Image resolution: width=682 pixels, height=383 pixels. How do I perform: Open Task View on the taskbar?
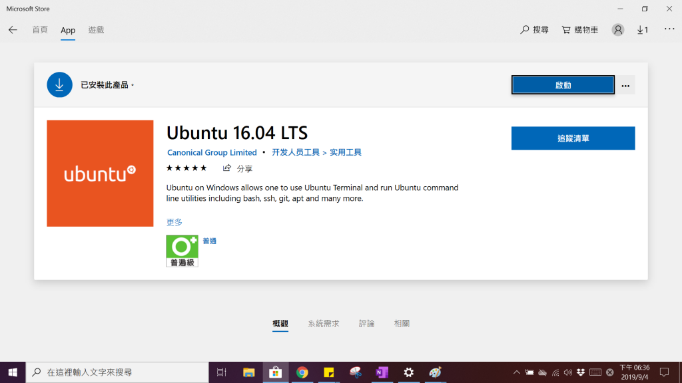(x=221, y=372)
